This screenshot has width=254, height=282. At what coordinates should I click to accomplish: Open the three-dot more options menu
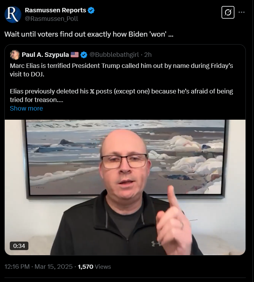tap(241, 12)
